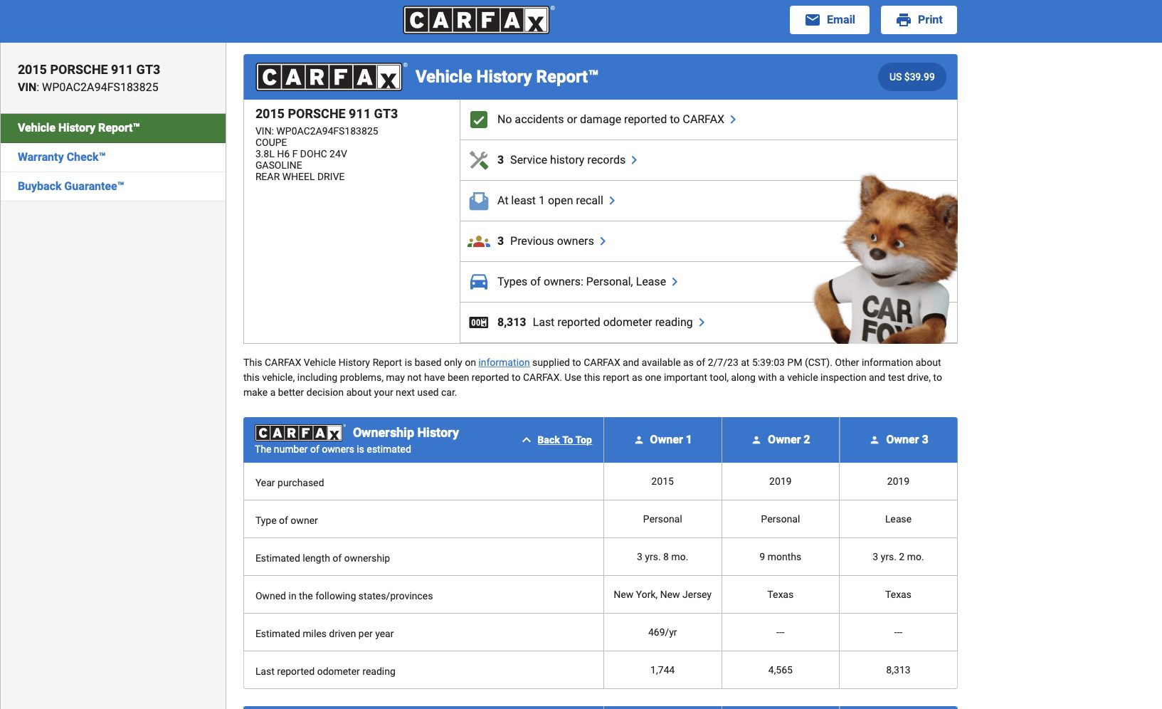Click the Owner 3 column header
The height and width of the screenshot is (709, 1162).
click(x=899, y=440)
